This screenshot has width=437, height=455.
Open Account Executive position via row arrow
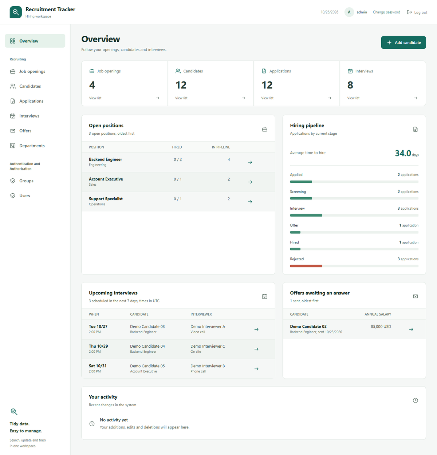[250, 182]
